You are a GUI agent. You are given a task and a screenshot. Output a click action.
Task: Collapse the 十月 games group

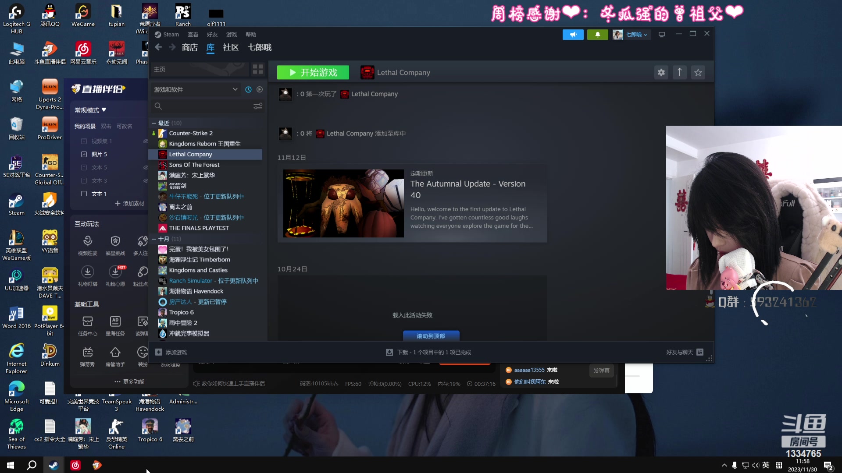point(154,239)
